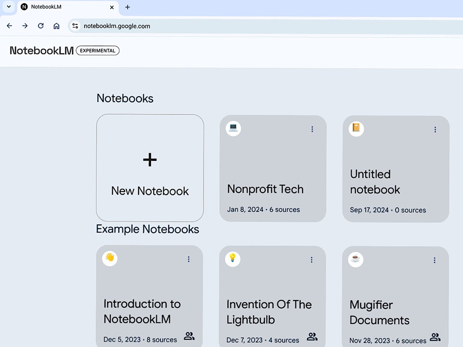463x347 pixels.
Task: Open a new browser tab
Action: click(x=128, y=7)
